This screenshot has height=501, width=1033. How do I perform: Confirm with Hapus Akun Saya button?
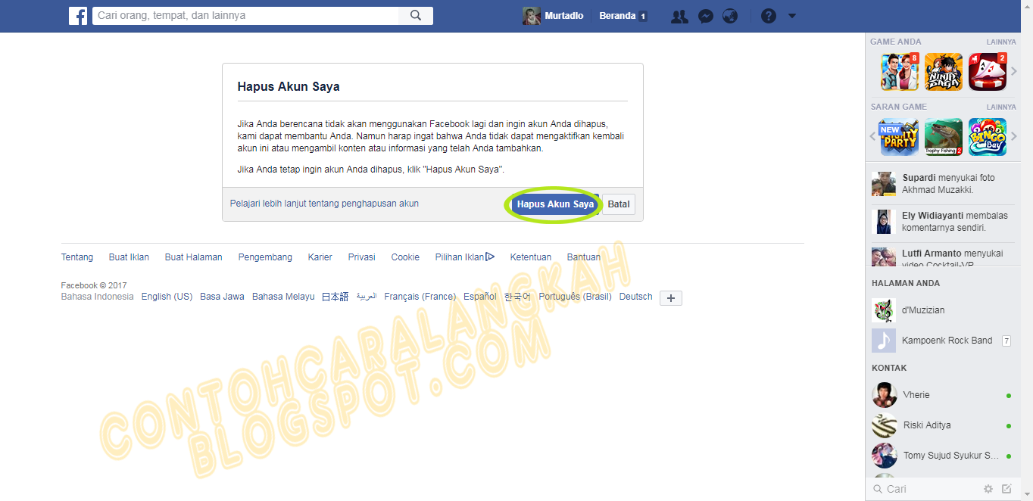click(x=555, y=204)
